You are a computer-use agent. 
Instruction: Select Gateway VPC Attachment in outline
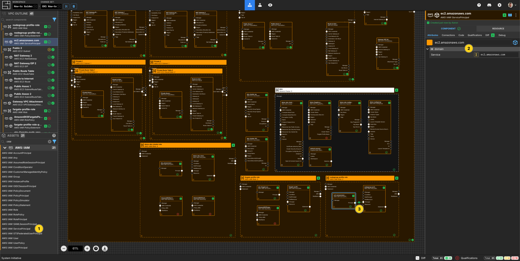click(x=29, y=103)
